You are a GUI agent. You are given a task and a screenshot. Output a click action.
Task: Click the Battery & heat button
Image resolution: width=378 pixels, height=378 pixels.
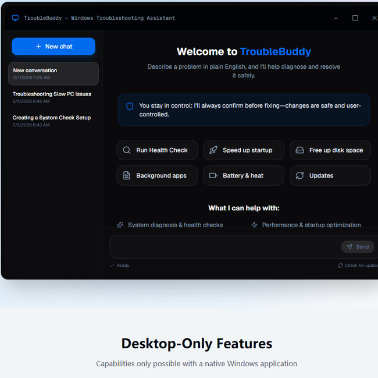[x=244, y=175]
